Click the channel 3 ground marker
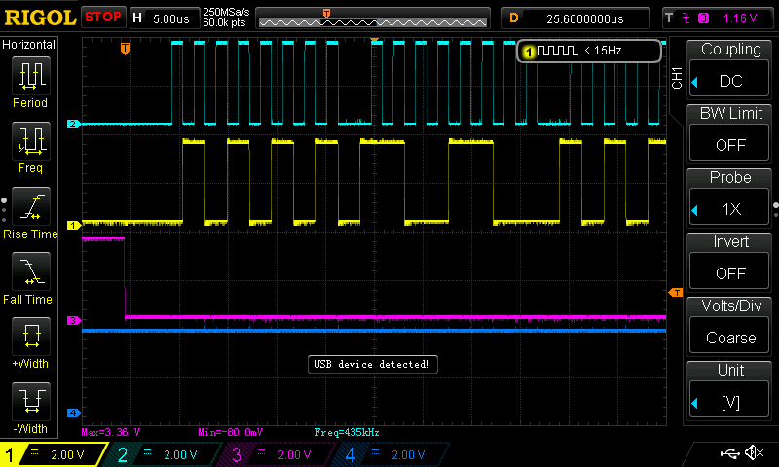 click(x=74, y=321)
